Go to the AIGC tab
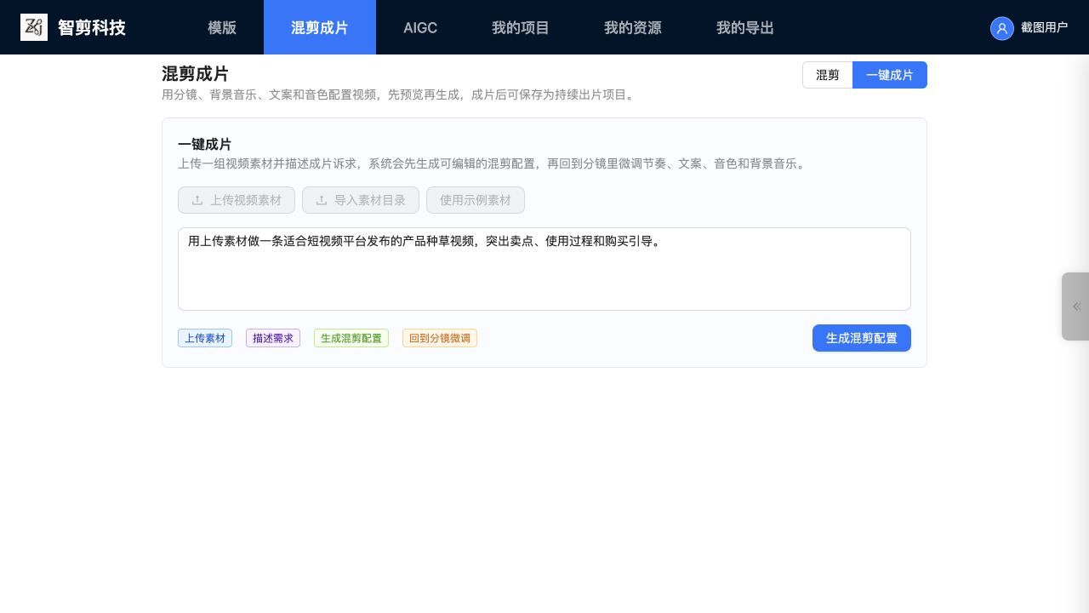The image size is (1089, 613). coord(420,27)
